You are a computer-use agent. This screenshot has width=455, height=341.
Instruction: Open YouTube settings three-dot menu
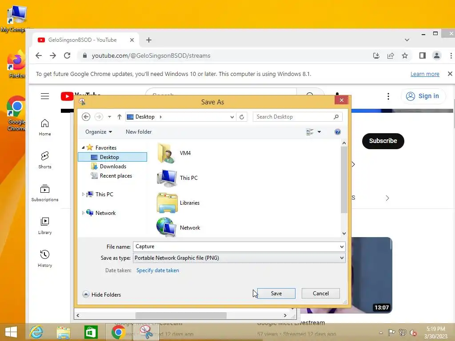click(x=388, y=96)
